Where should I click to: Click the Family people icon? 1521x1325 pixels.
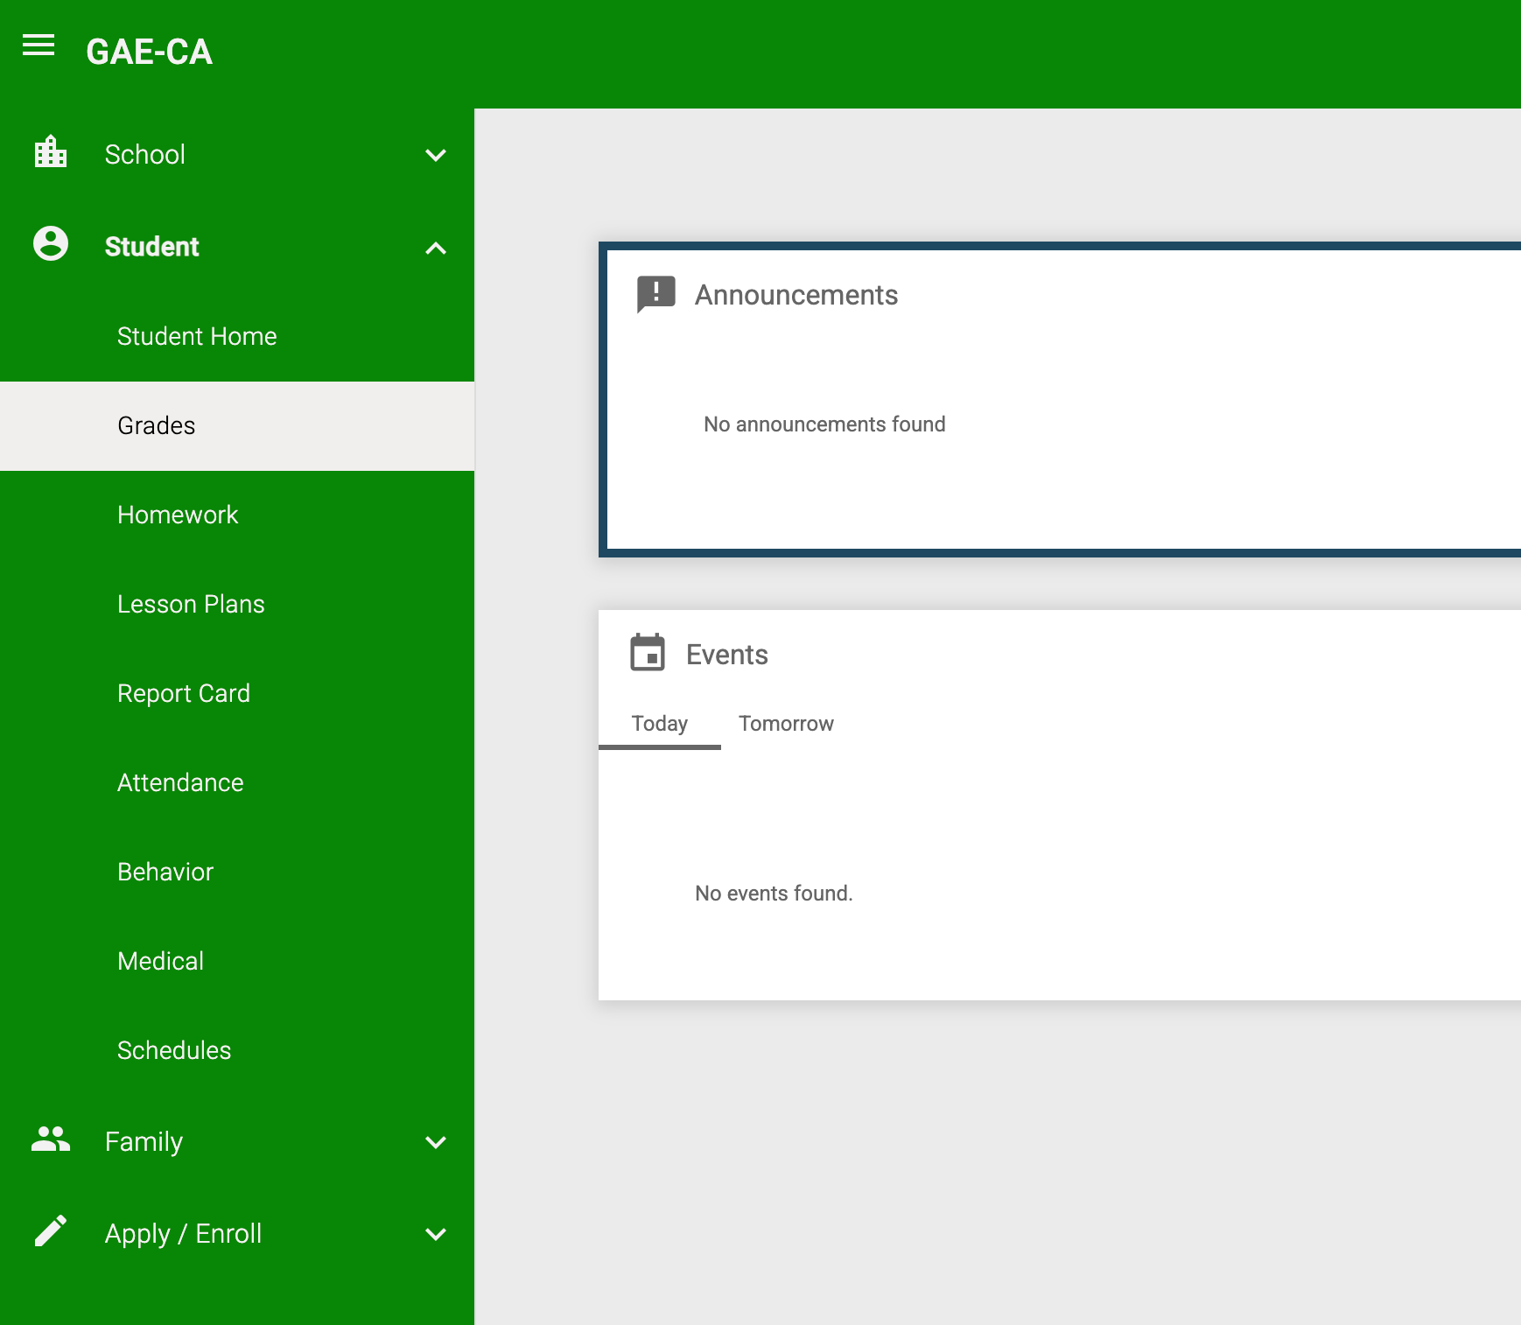(x=49, y=1140)
